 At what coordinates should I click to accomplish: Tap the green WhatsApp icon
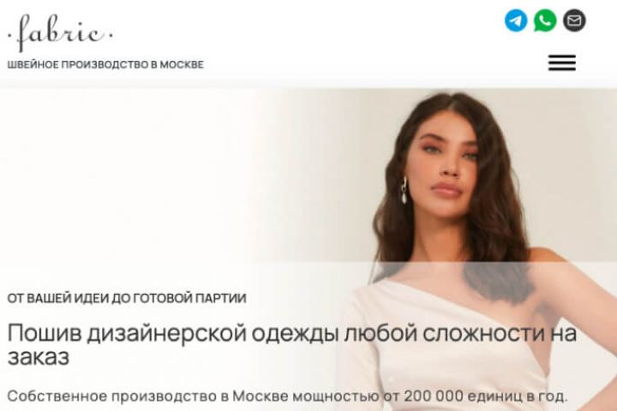(545, 21)
